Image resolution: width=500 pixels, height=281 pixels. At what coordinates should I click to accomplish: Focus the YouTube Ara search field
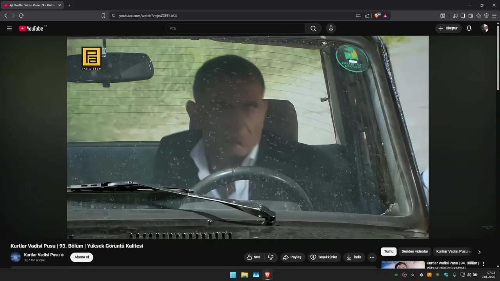pos(235,28)
